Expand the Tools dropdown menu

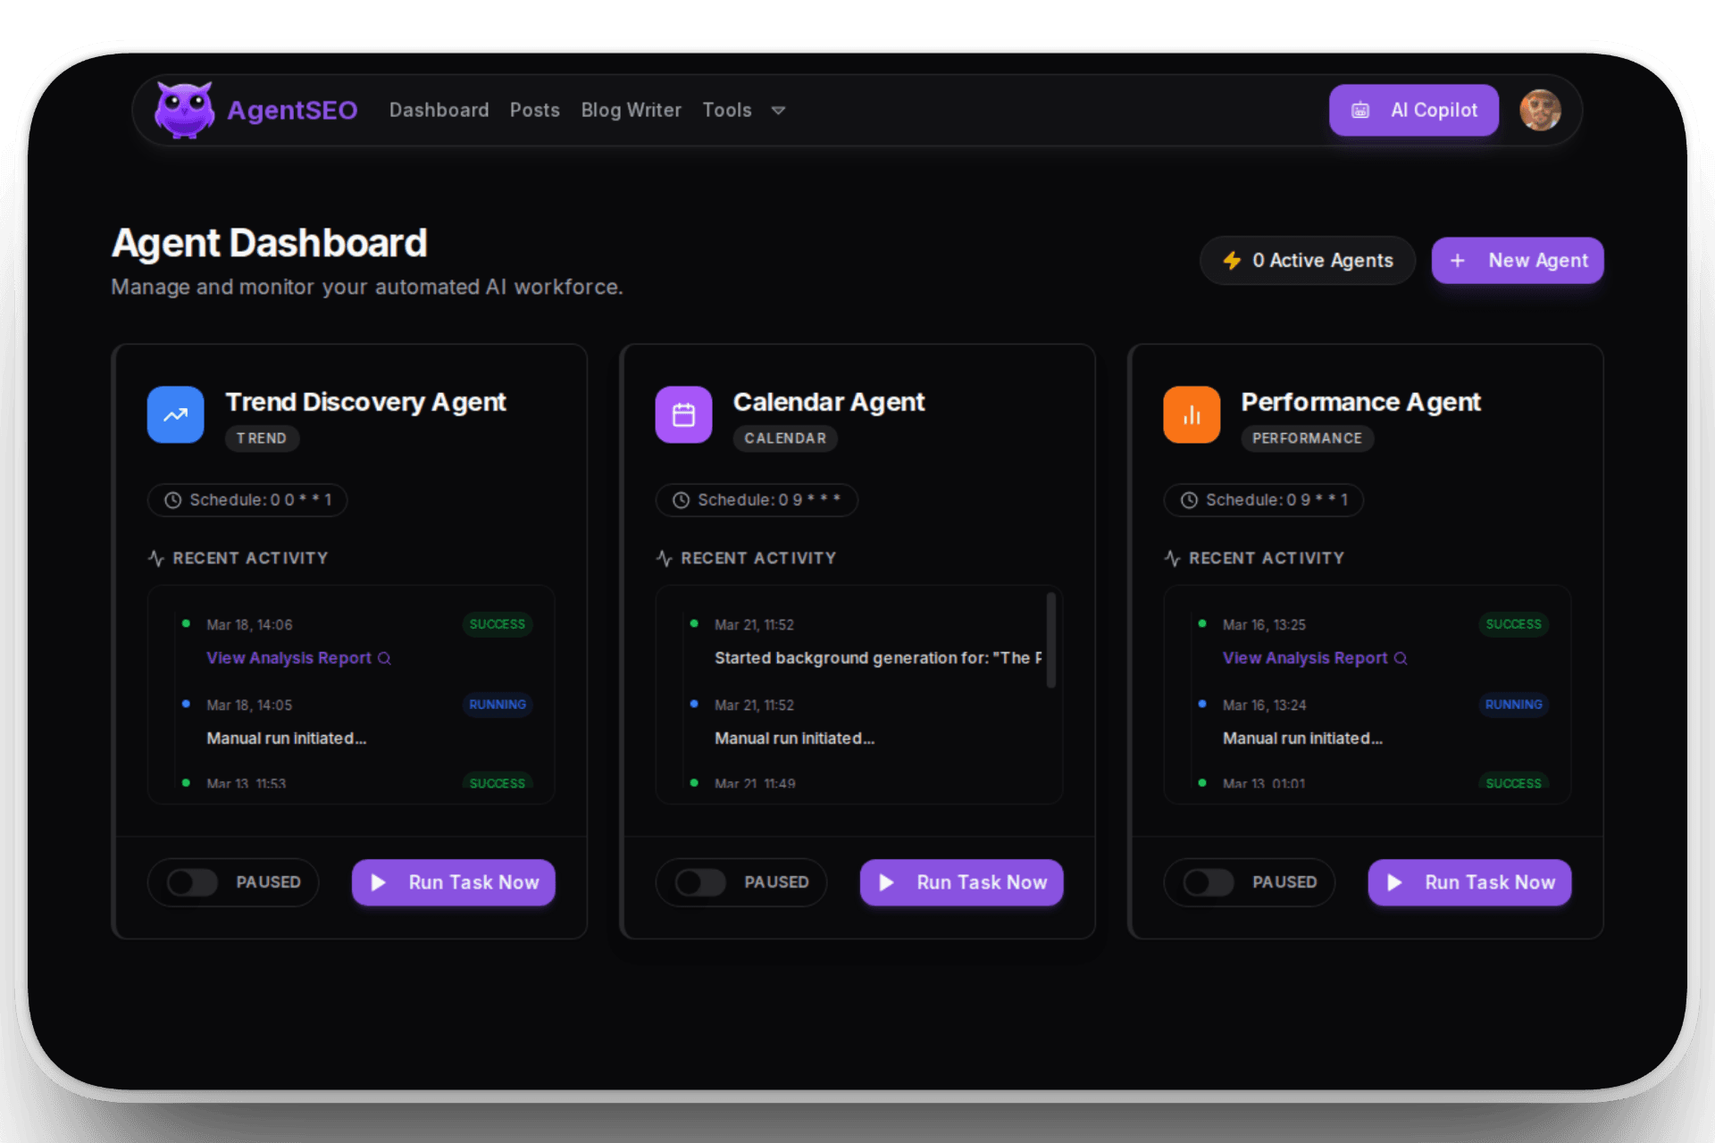pyautogui.click(x=743, y=110)
